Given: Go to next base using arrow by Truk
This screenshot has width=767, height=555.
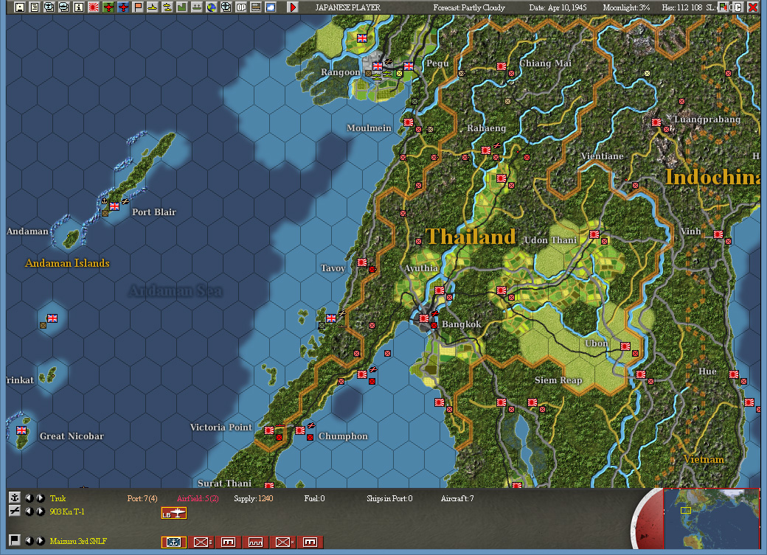Looking at the screenshot, I should point(40,498).
